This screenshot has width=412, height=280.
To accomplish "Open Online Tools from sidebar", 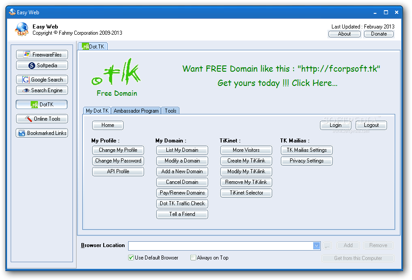I will coord(42,119).
